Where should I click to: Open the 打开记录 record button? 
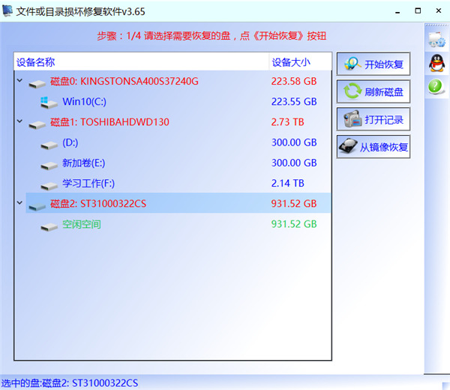(373, 119)
